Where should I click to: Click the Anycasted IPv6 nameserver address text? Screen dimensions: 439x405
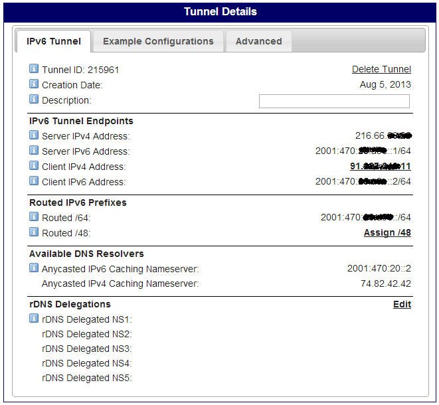pyautogui.click(x=379, y=269)
